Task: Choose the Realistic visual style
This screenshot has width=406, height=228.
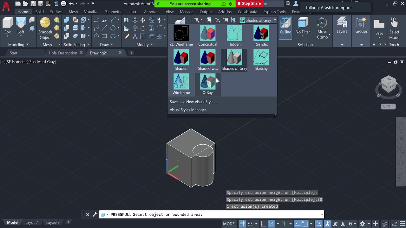Action: 261,36
